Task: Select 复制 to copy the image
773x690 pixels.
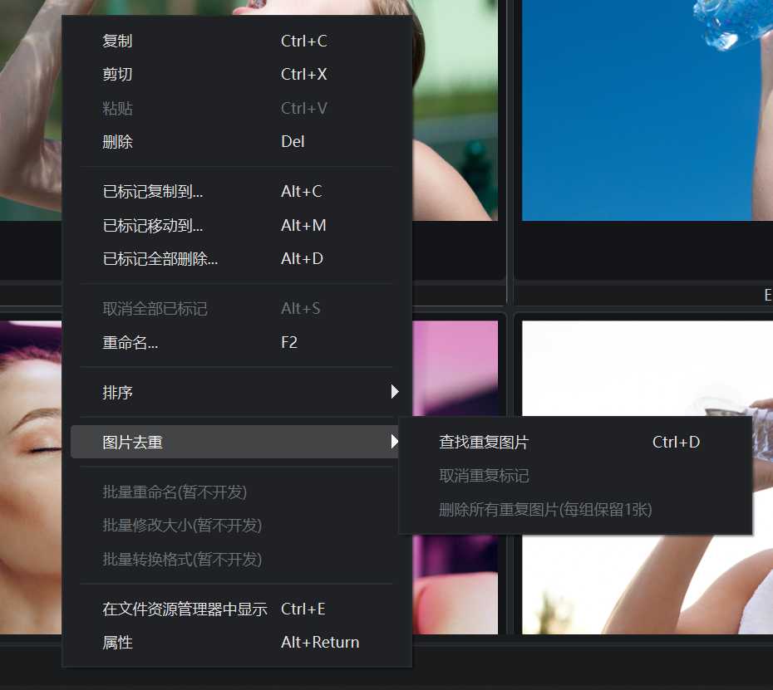Action: click(118, 40)
